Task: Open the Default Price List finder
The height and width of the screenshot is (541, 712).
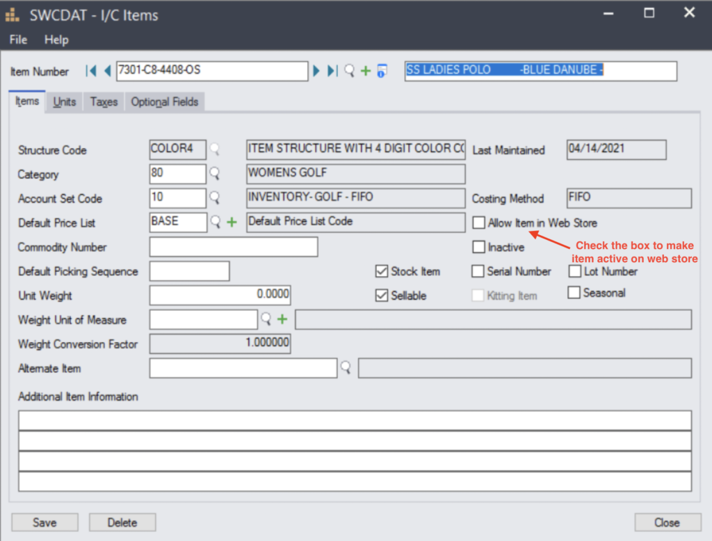Action: [x=216, y=222]
